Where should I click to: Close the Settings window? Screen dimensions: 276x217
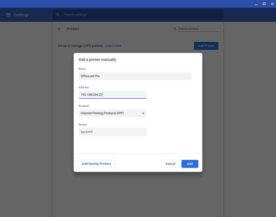pos(272,4)
